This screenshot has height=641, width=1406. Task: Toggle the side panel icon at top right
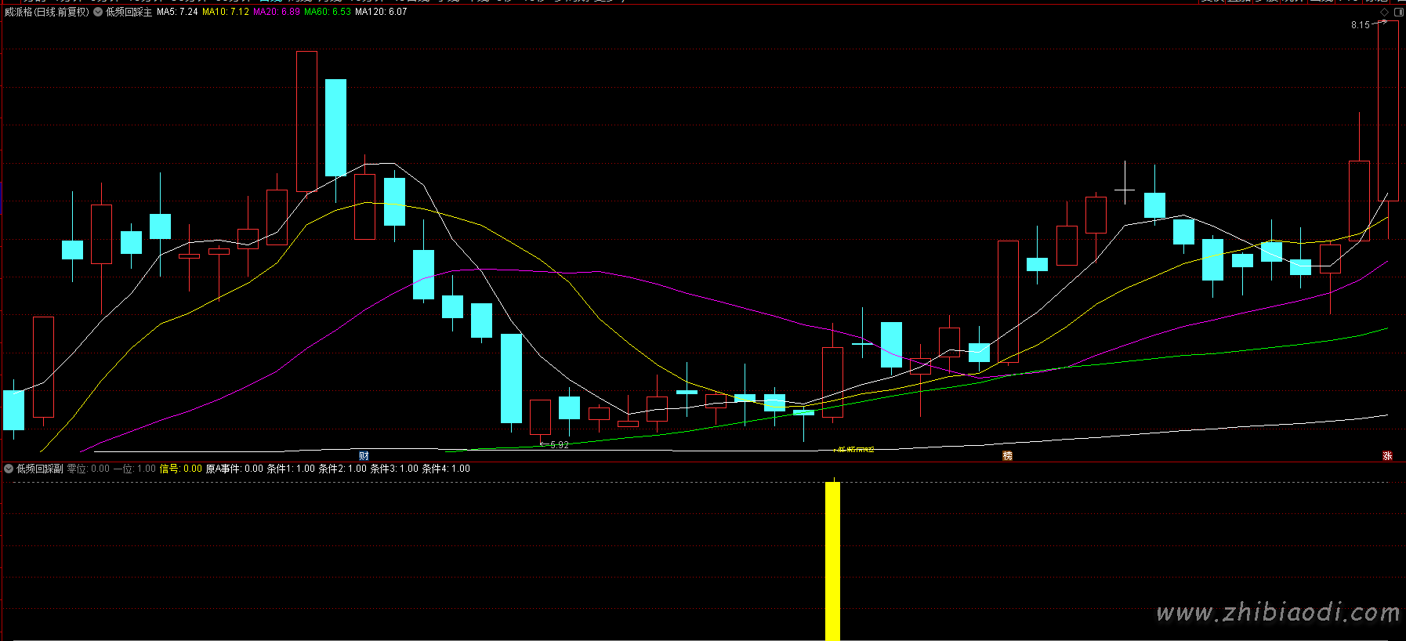[1399, 13]
